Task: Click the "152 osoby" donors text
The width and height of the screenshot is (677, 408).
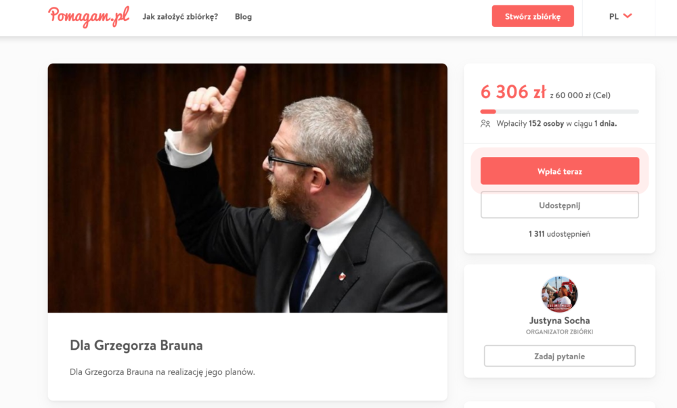Action: 546,124
